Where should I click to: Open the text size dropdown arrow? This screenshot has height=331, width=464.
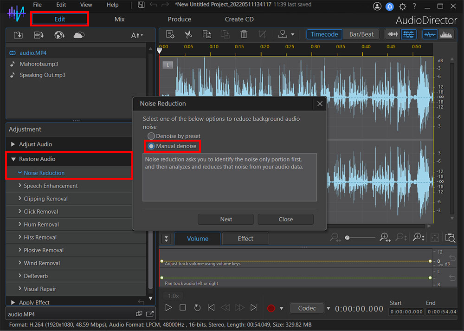[x=143, y=35]
